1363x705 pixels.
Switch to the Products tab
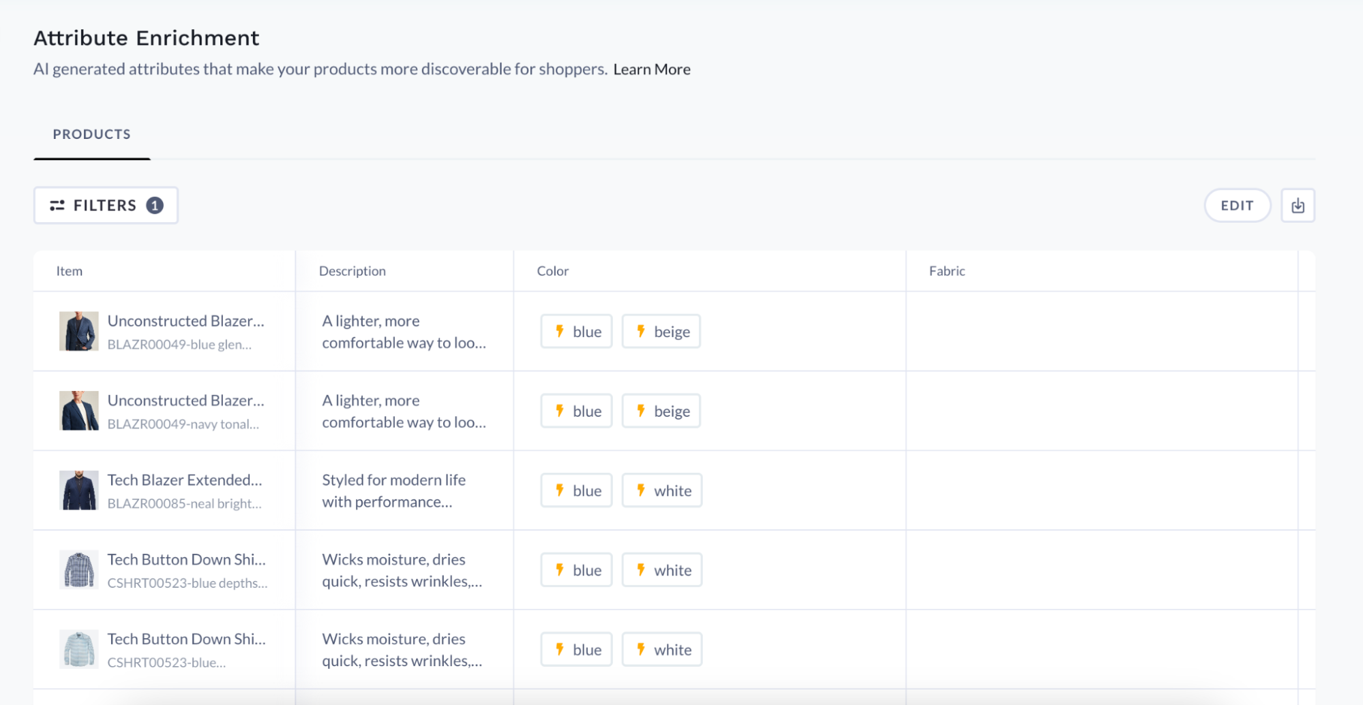click(x=91, y=134)
